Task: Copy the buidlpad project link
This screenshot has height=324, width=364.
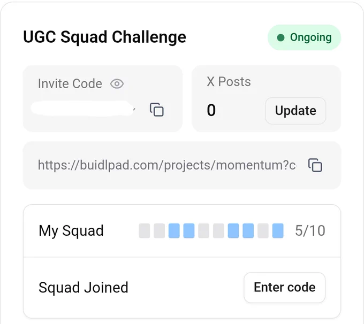Action: pos(315,165)
